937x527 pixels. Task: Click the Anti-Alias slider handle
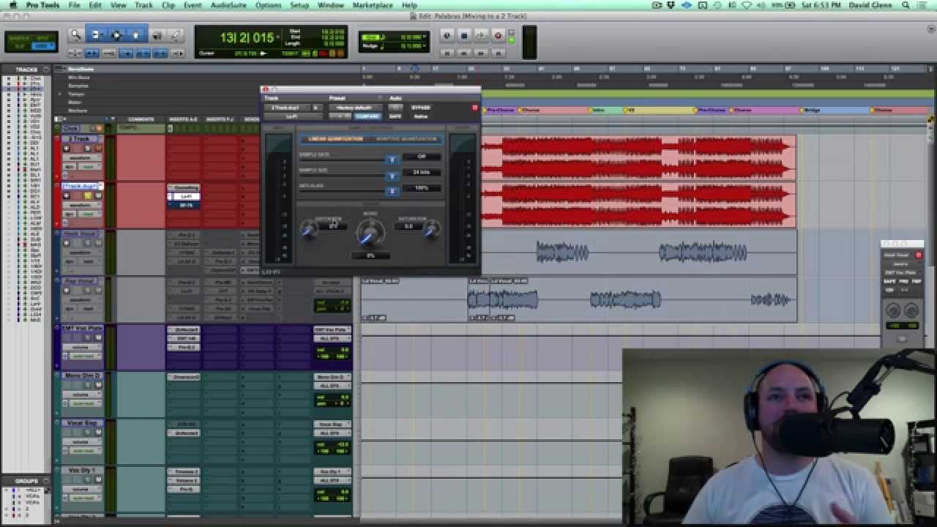click(392, 191)
